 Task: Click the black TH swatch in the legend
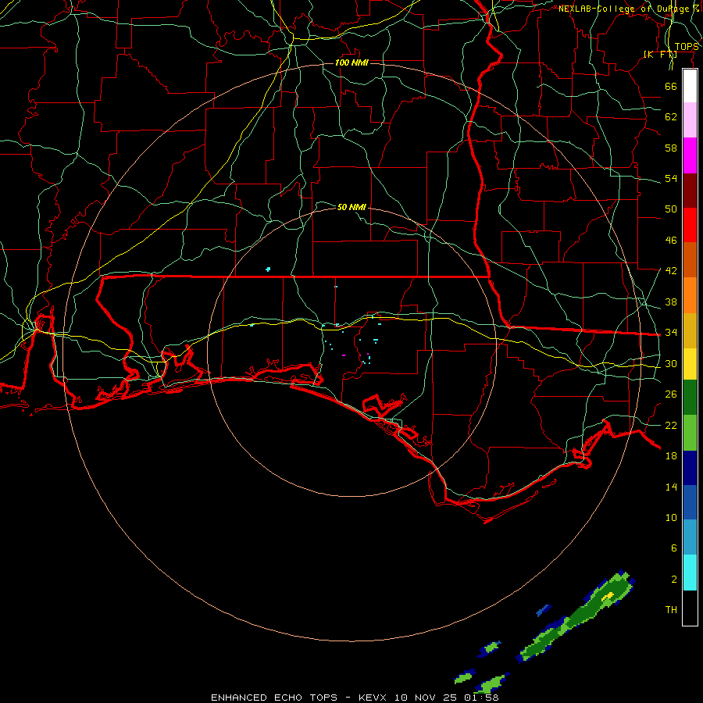690,608
